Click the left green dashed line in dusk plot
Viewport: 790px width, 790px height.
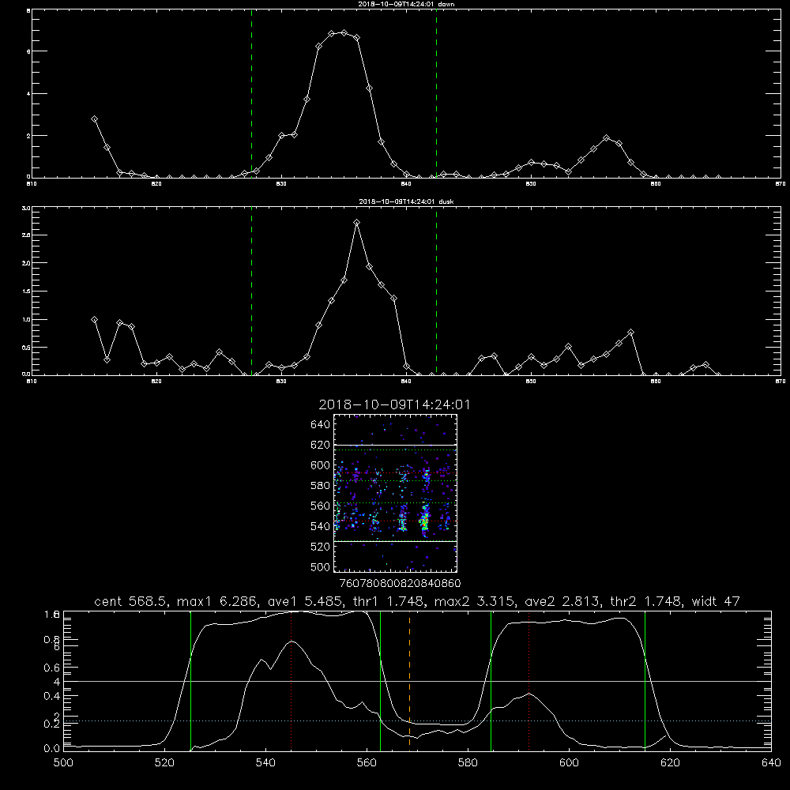click(251, 292)
